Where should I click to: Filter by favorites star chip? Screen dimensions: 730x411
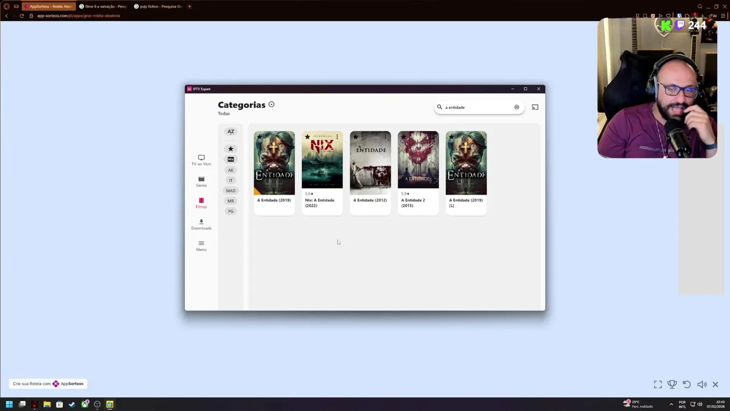pos(231,148)
